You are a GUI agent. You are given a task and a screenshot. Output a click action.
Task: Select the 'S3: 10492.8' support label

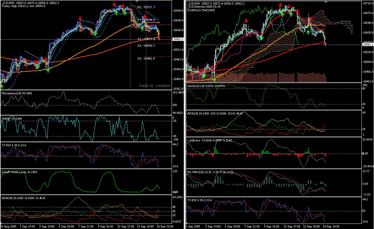[x=146, y=58]
